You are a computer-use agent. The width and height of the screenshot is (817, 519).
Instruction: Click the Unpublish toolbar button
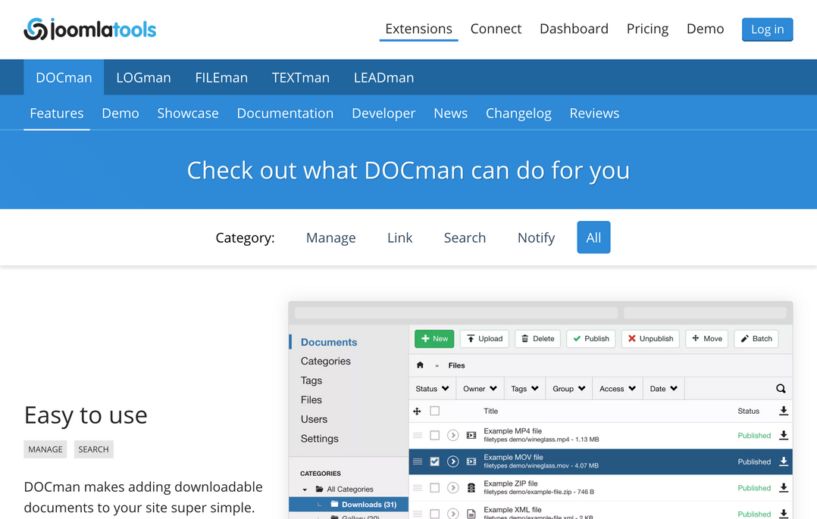coord(650,338)
